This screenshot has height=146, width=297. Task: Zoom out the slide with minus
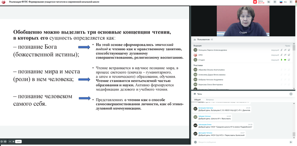[10, 142]
